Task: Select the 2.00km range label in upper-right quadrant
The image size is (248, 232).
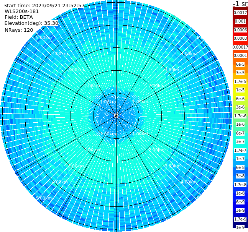Action: click(156, 86)
